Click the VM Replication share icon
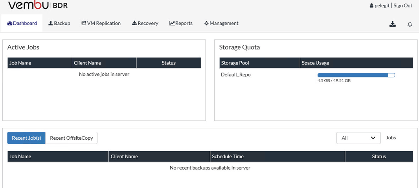The image size is (419, 188). click(84, 23)
